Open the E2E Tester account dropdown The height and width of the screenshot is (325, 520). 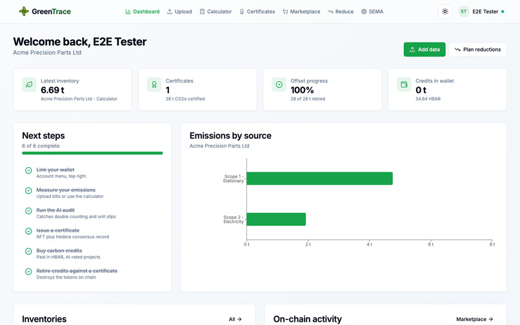point(481,12)
